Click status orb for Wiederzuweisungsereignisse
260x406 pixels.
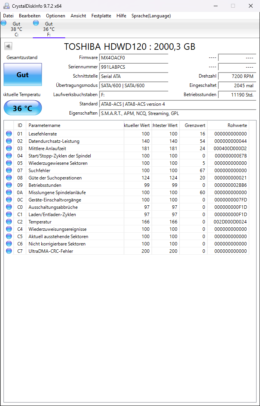(x=9, y=229)
